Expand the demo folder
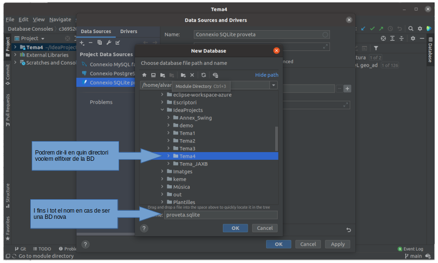The height and width of the screenshot is (263, 438). (x=169, y=125)
